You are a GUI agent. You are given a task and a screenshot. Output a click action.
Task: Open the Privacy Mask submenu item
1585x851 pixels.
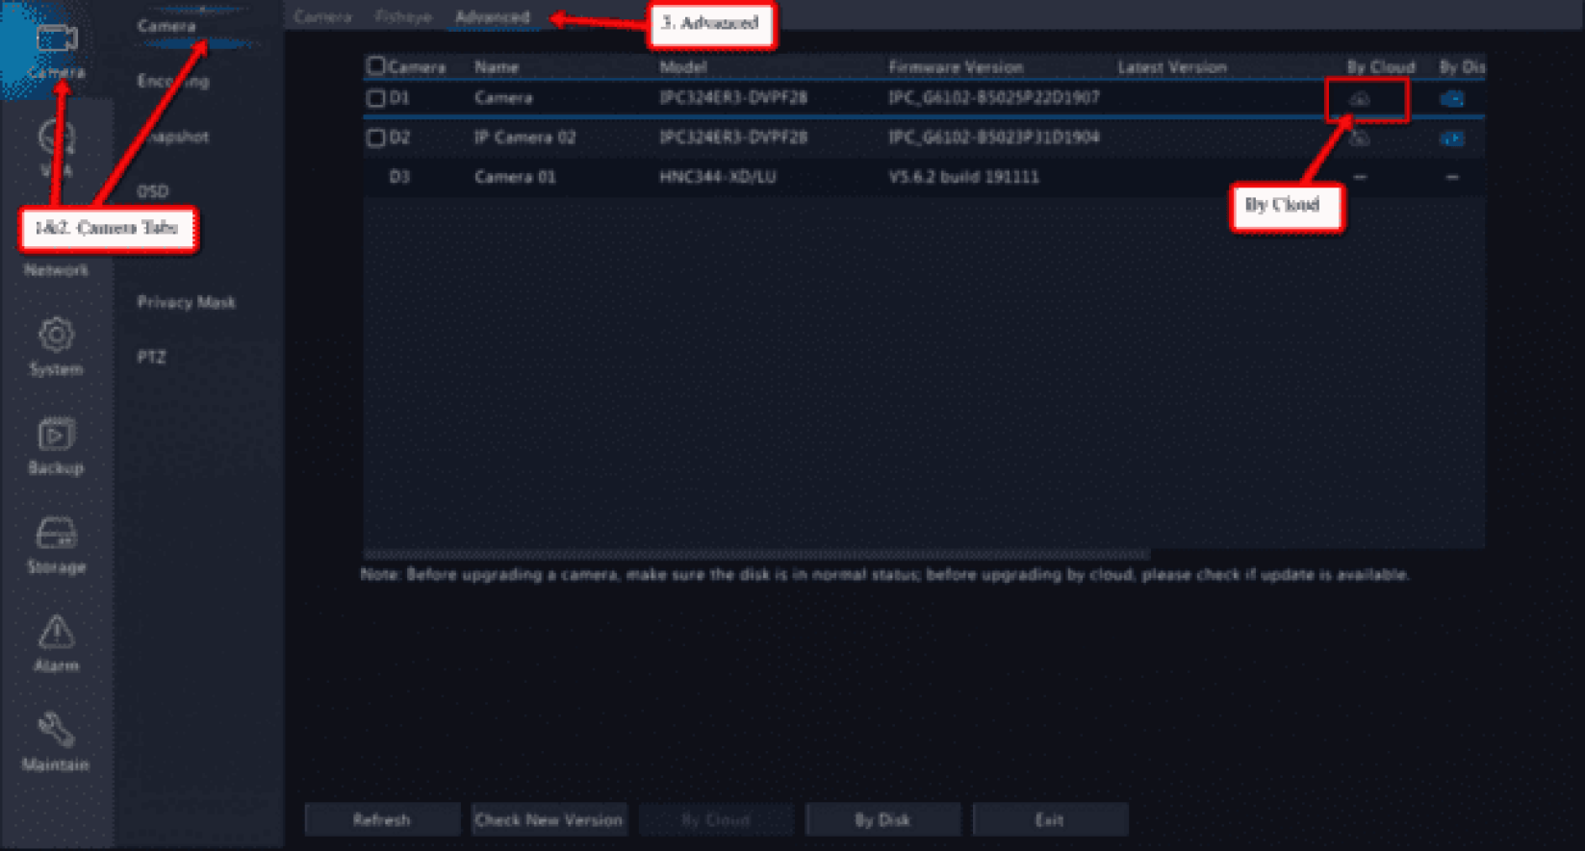click(x=186, y=302)
